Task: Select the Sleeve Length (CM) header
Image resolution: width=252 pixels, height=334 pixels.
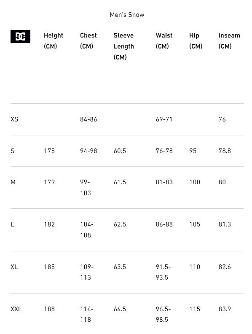Action: (x=123, y=46)
